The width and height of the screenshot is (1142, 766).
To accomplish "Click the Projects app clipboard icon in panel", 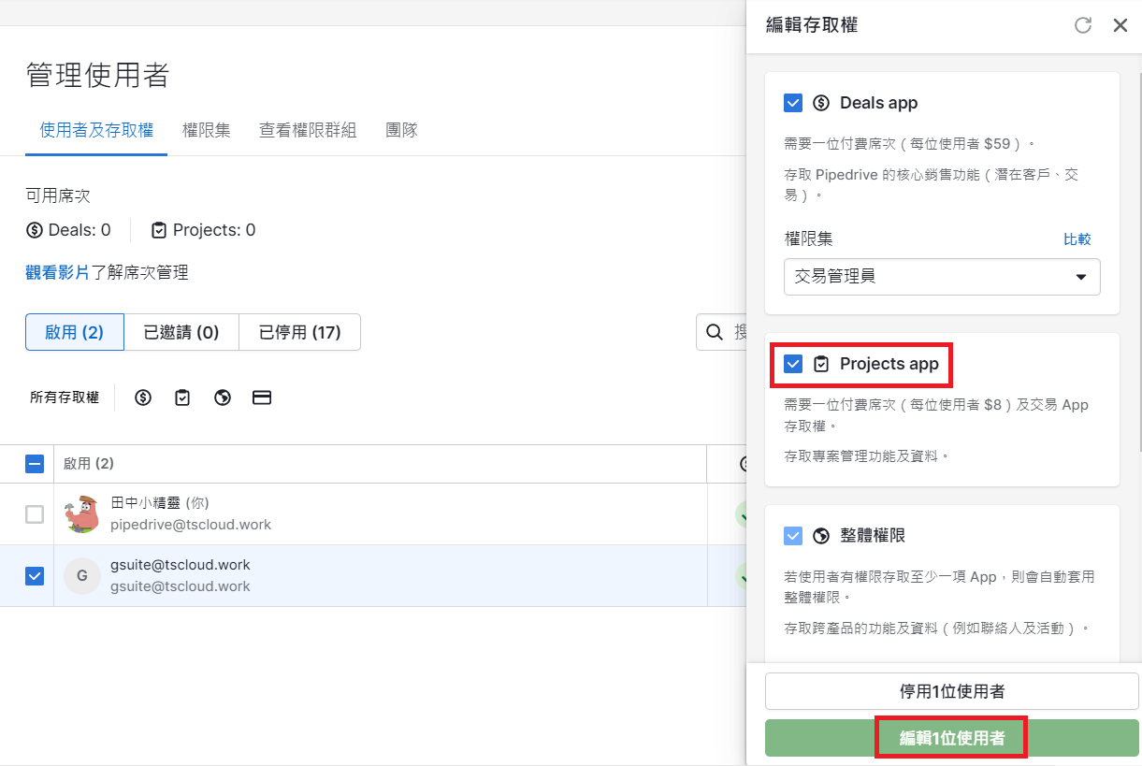I will click(x=821, y=364).
